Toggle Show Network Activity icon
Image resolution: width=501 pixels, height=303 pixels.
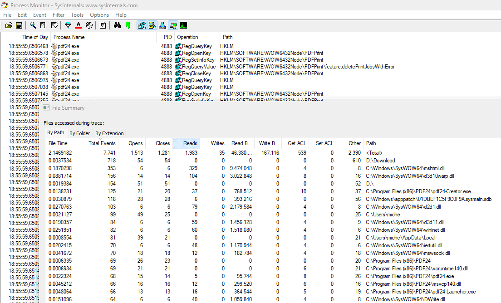coord(162,25)
